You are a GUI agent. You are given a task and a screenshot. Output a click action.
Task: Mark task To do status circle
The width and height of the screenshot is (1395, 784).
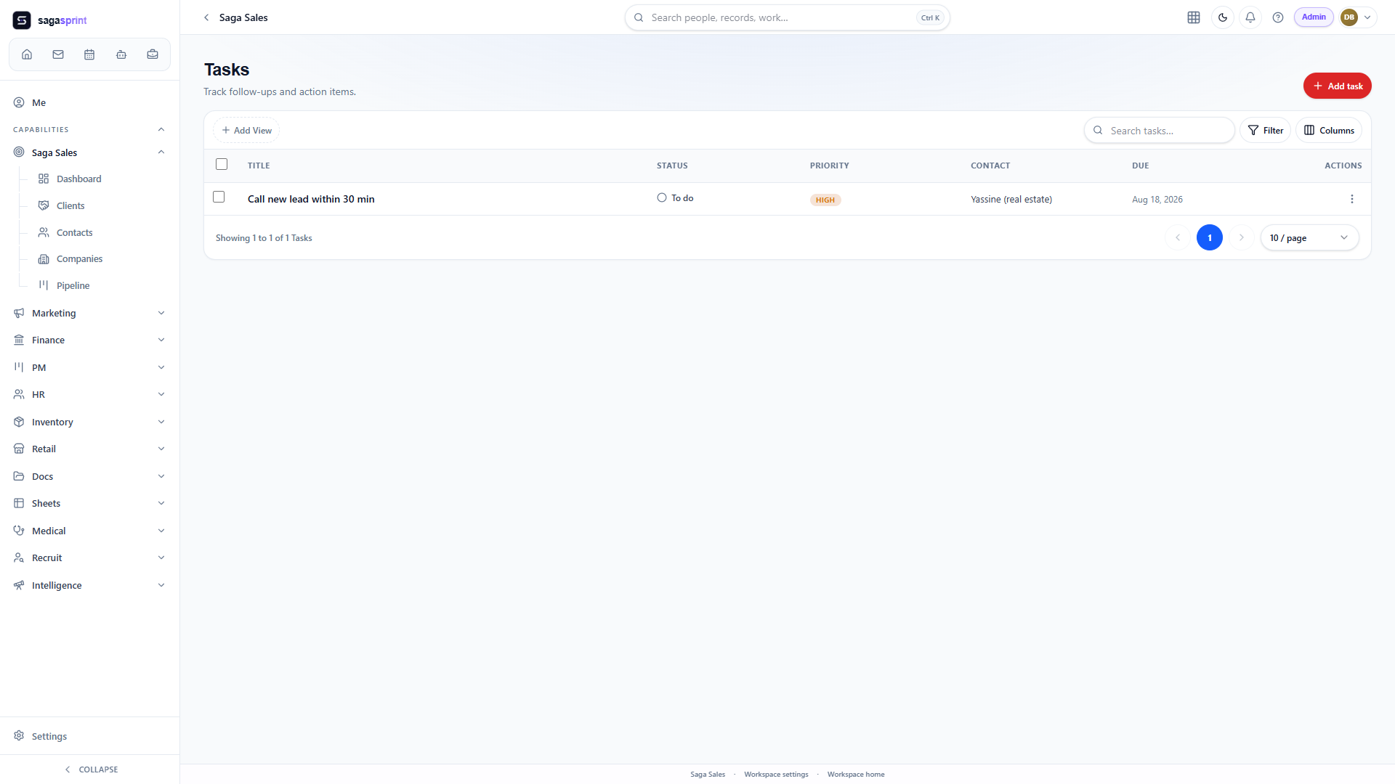[x=662, y=197]
